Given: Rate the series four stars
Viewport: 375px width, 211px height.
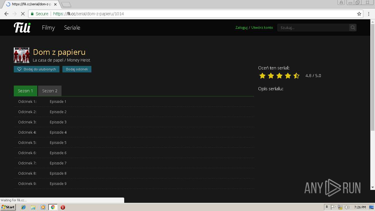Looking at the screenshot, I should (288, 76).
